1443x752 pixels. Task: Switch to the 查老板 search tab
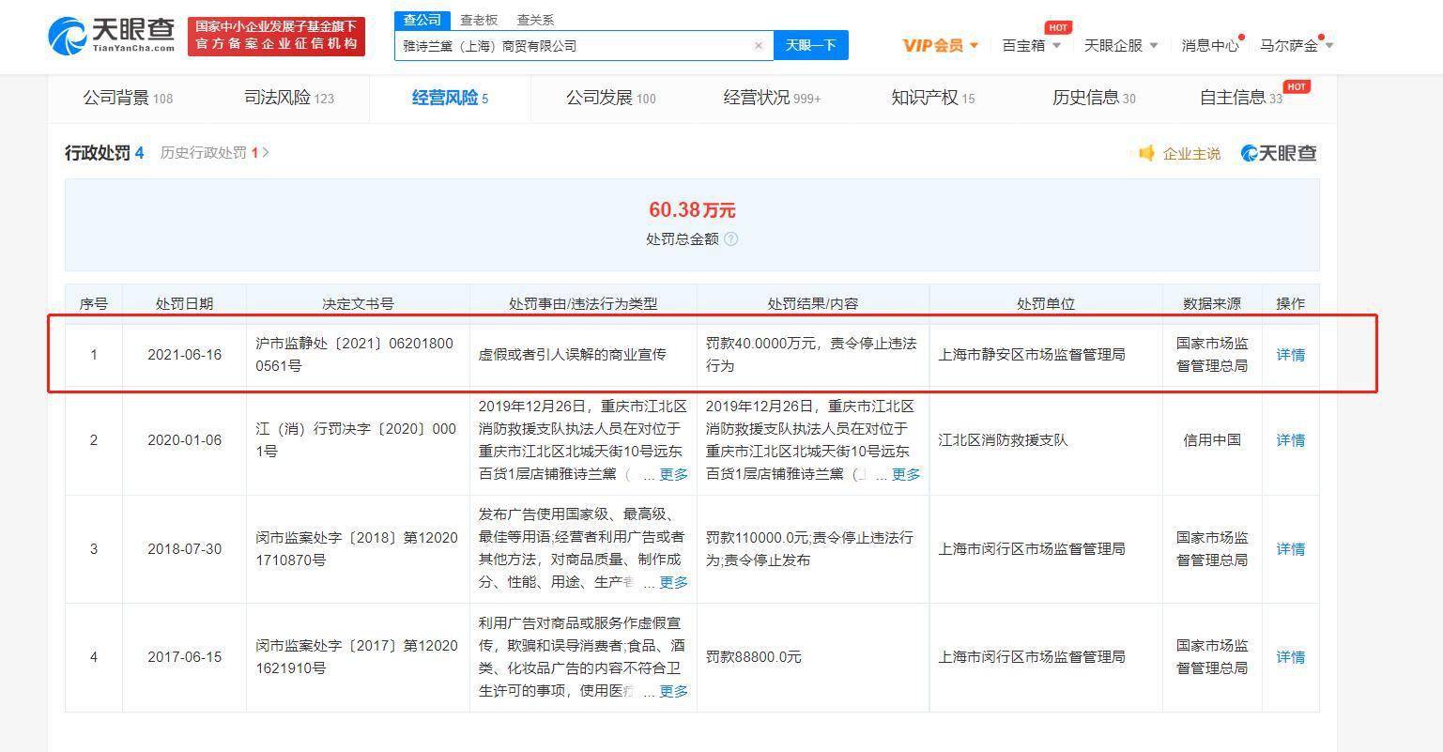479,20
